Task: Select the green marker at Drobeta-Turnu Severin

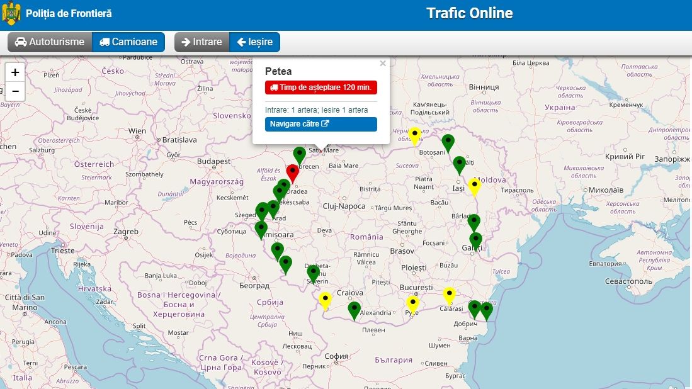Action: pos(313,273)
